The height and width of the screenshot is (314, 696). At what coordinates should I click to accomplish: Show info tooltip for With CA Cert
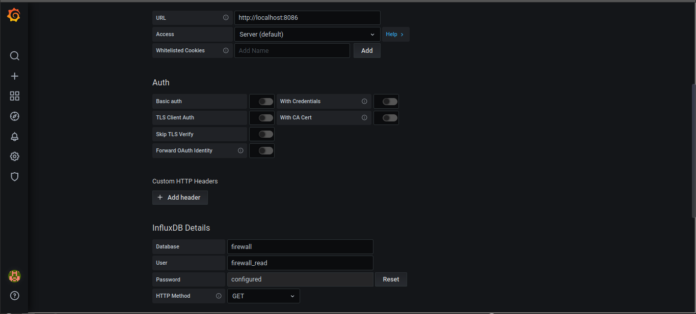click(364, 117)
